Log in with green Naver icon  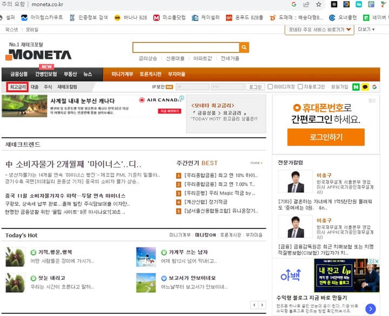[356, 87]
